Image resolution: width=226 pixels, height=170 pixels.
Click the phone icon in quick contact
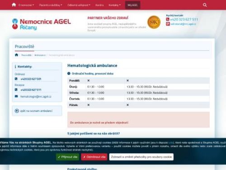coord(168,19)
